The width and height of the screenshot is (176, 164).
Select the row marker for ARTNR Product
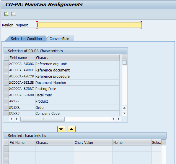tap(6, 101)
